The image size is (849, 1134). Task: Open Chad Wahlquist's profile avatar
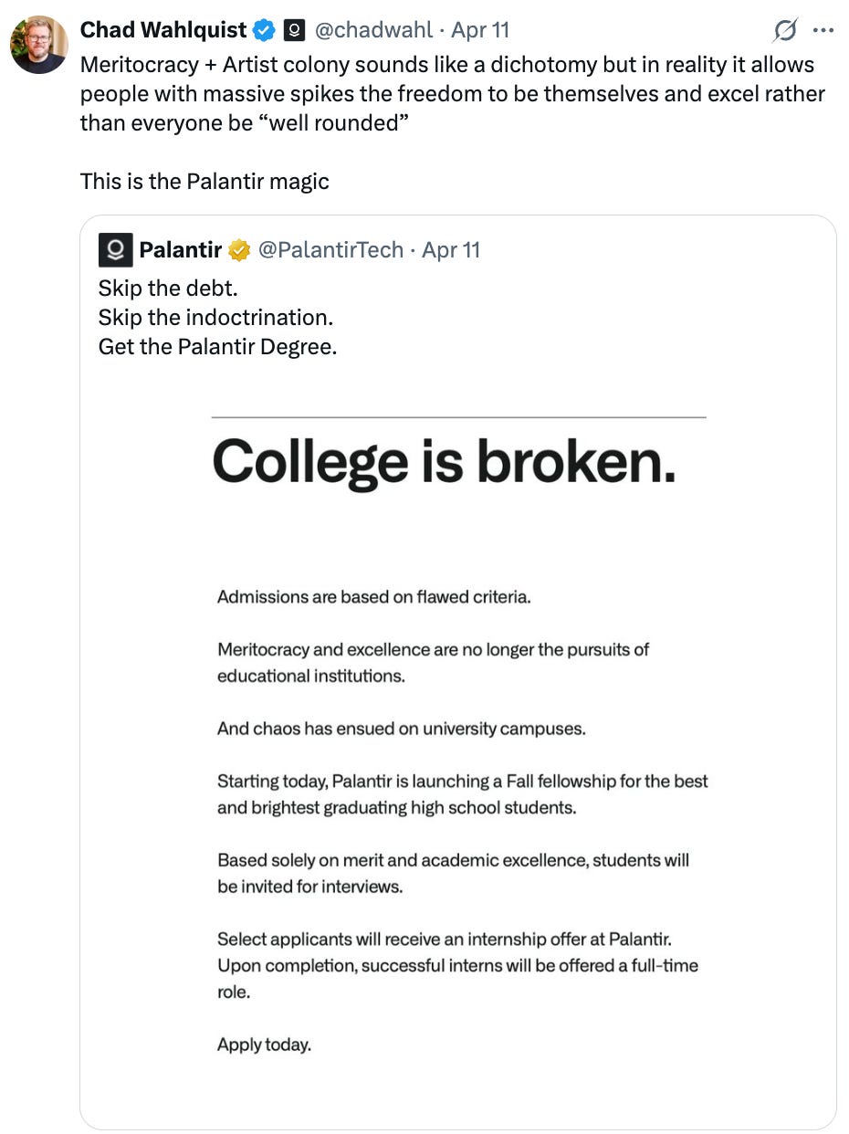[38, 44]
